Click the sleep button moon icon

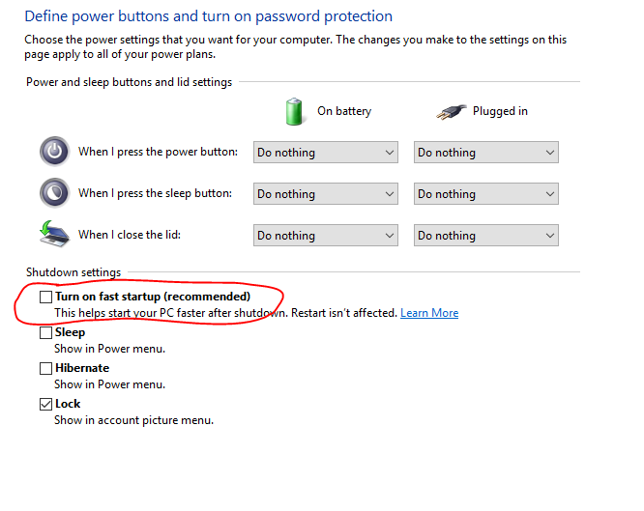(54, 193)
